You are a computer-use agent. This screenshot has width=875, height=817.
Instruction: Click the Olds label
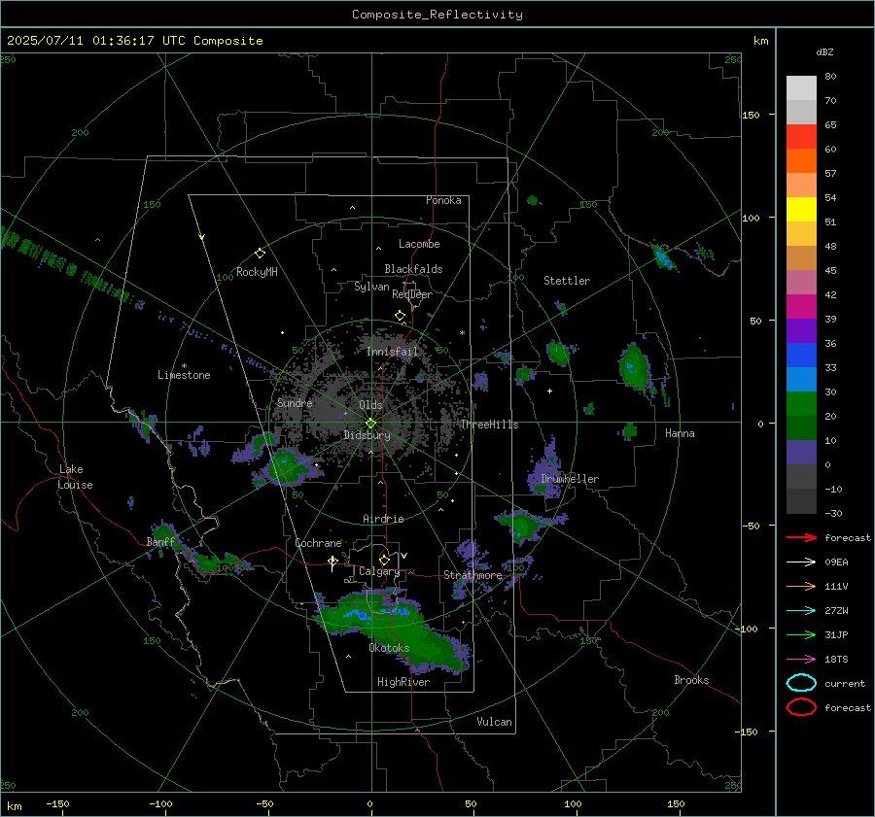(x=370, y=405)
